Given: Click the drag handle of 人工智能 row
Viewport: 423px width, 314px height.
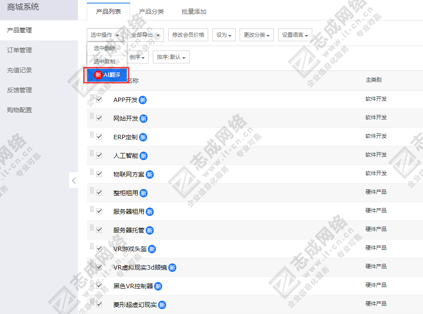Looking at the screenshot, I should pos(92,153).
